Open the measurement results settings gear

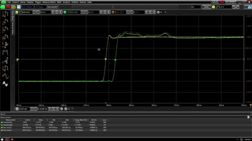tap(248, 117)
